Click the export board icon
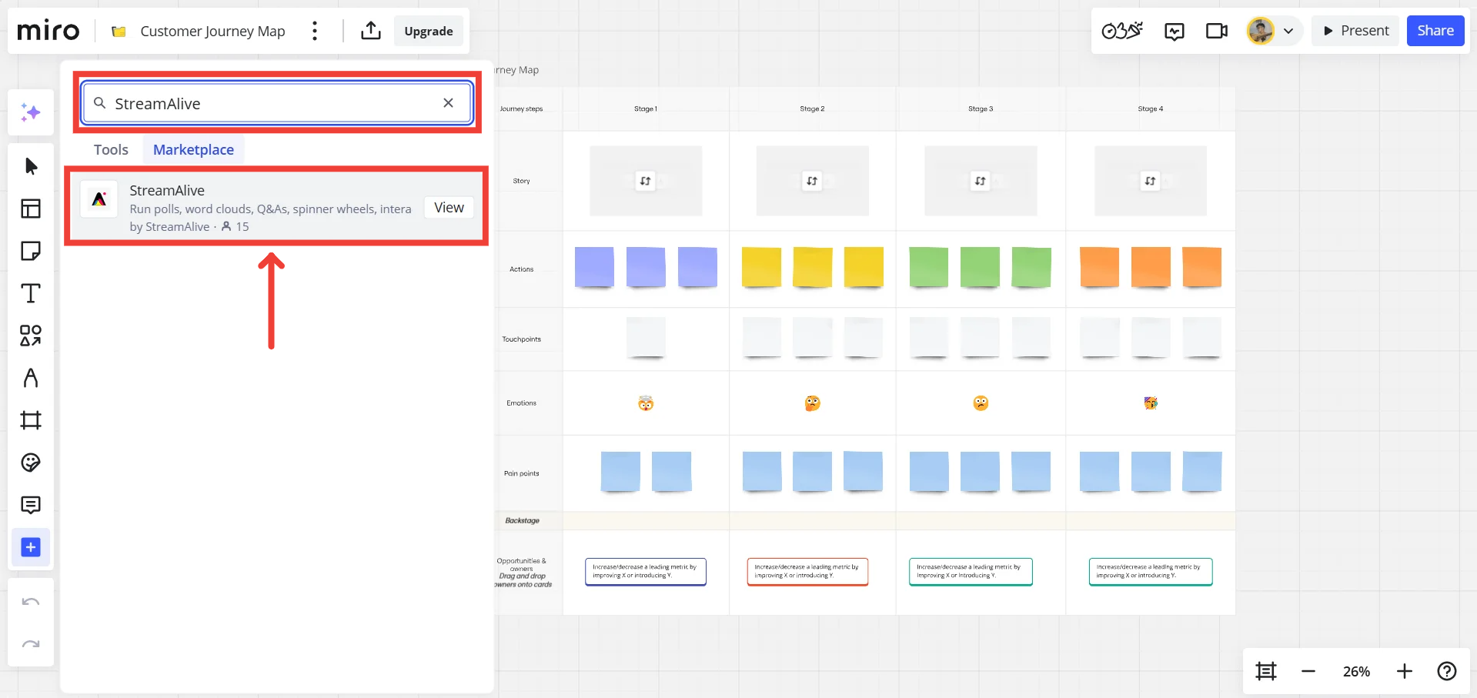This screenshot has height=698, width=1477. click(x=371, y=31)
